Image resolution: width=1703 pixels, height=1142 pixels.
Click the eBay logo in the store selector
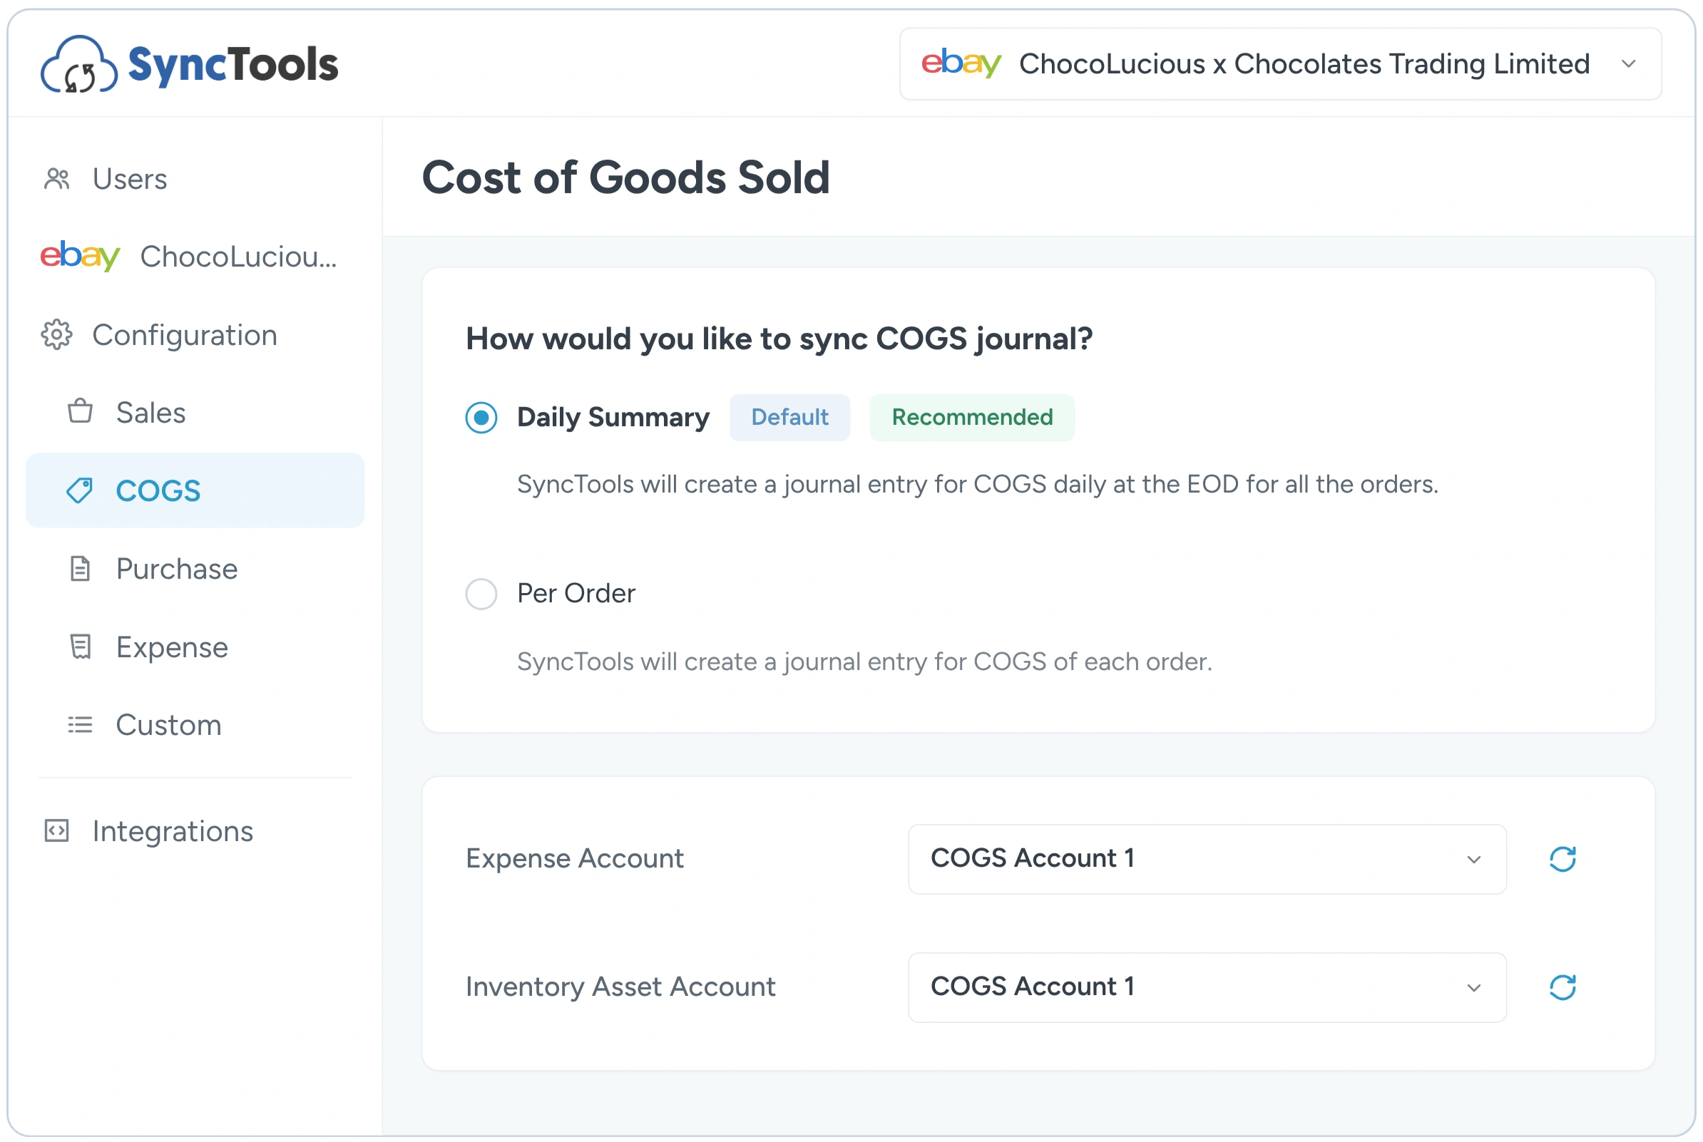pos(961,63)
